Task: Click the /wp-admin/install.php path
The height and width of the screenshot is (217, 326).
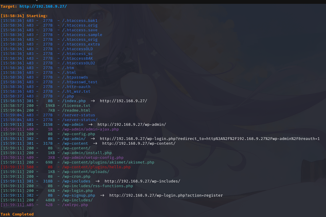Action: (87, 153)
